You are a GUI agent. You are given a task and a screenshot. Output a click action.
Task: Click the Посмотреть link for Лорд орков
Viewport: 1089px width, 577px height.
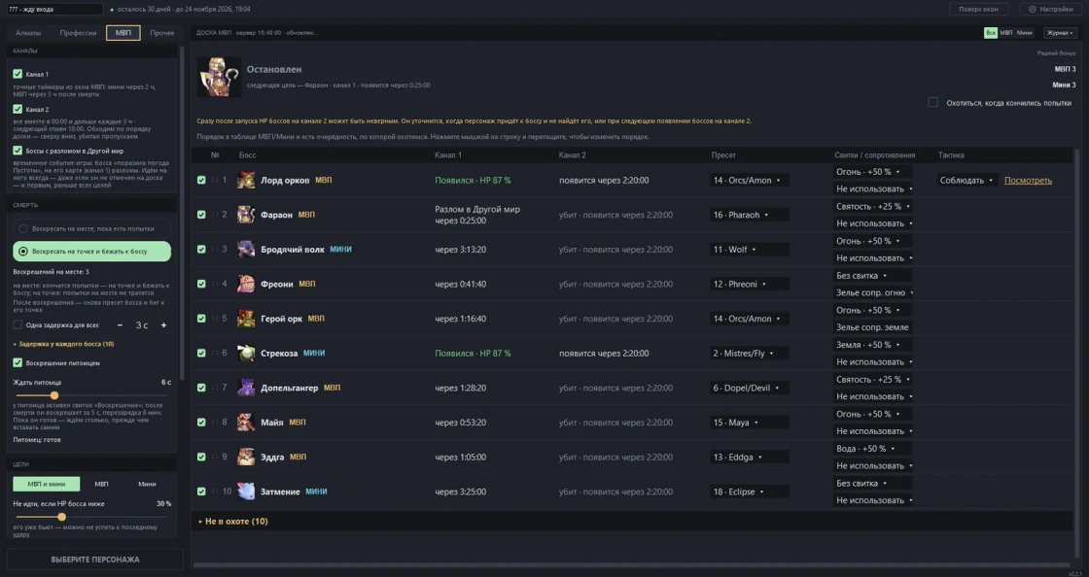[1028, 181]
